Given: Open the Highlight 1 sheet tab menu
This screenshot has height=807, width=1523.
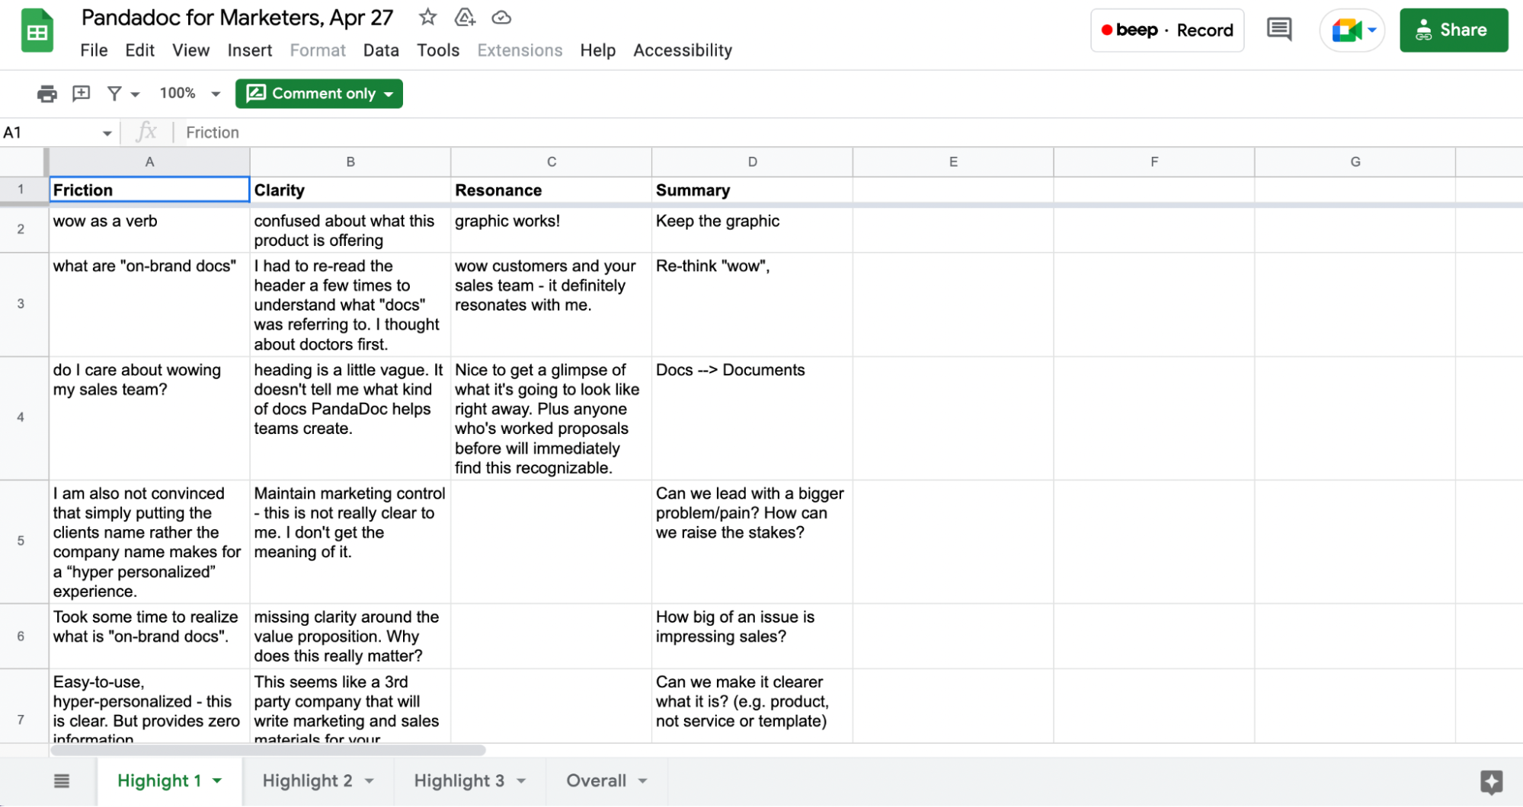Looking at the screenshot, I should (x=216, y=780).
